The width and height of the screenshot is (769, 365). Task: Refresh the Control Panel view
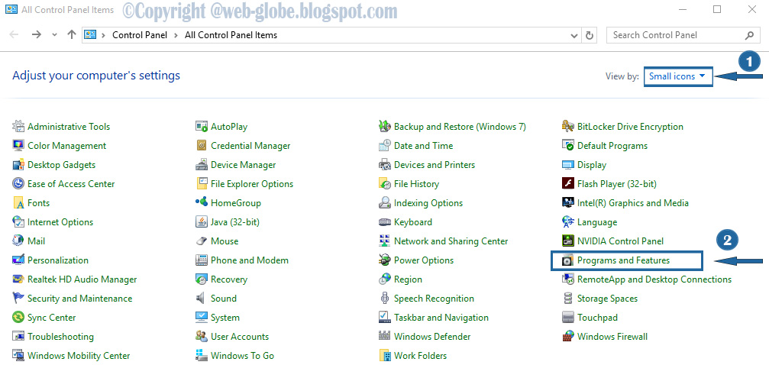pyautogui.click(x=590, y=35)
